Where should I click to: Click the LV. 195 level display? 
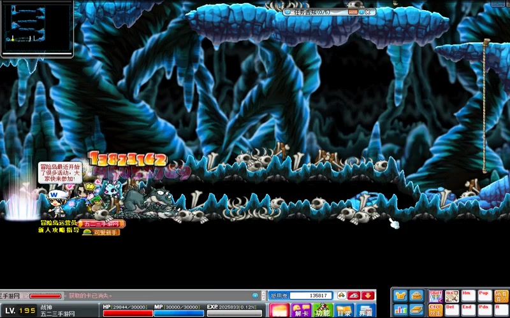point(20,311)
